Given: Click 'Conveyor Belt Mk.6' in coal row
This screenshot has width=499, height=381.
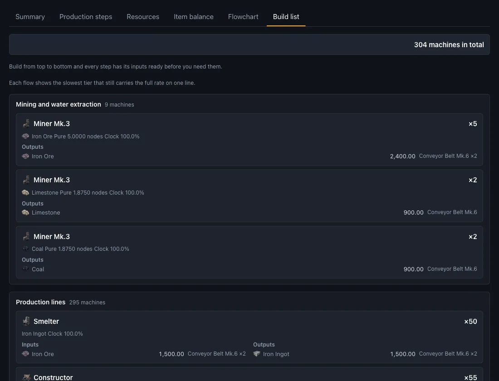Looking at the screenshot, I should click(x=452, y=269).
